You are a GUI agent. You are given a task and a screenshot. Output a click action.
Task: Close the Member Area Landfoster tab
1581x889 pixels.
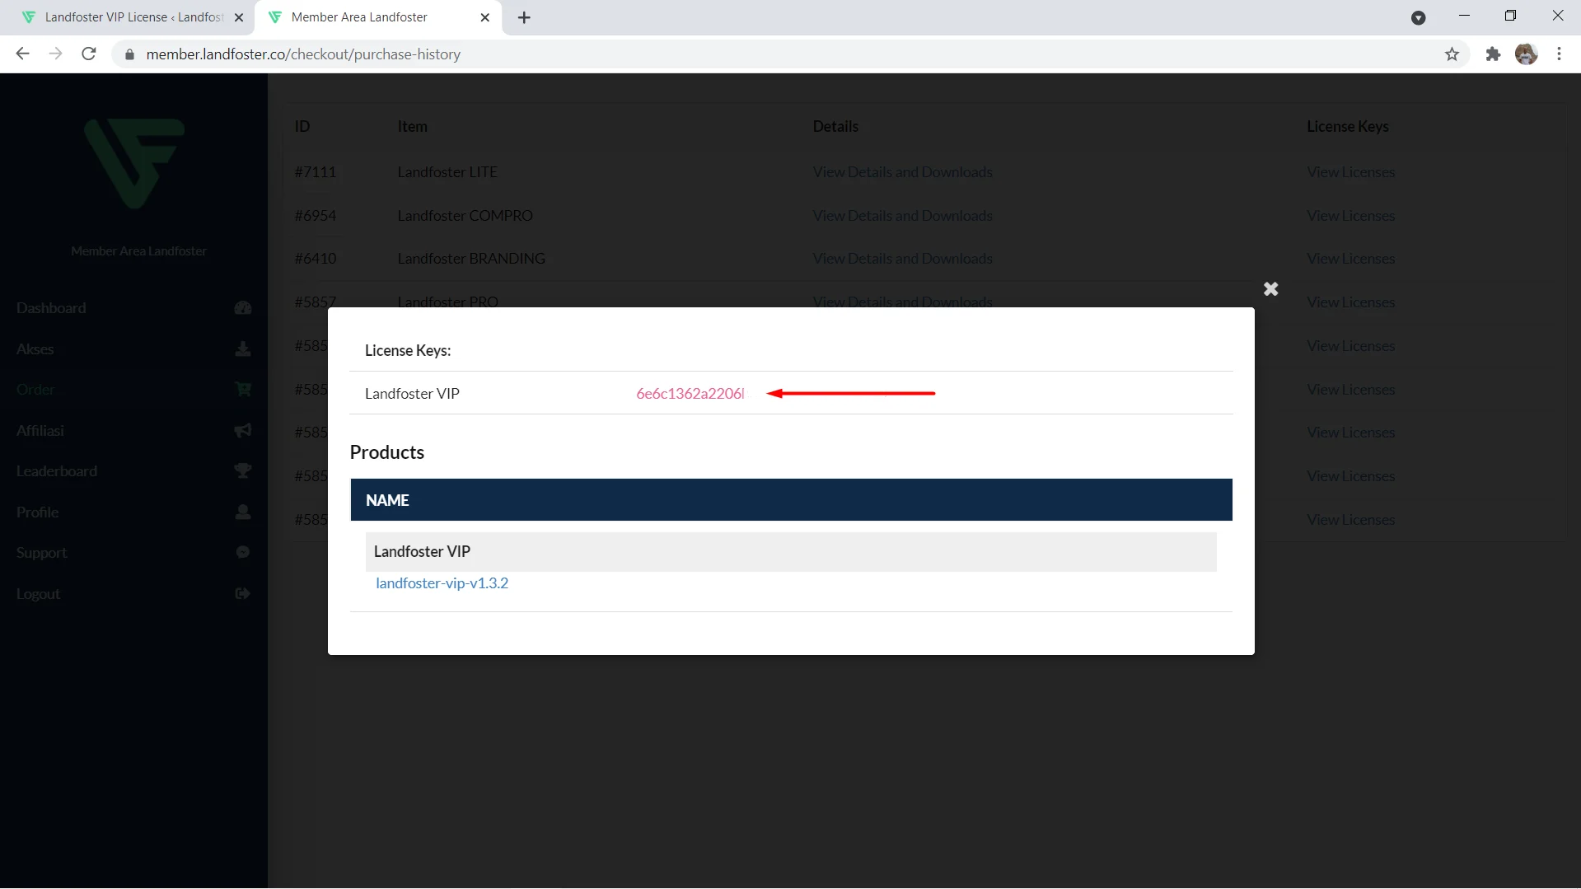pyautogui.click(x=485, y=17)
